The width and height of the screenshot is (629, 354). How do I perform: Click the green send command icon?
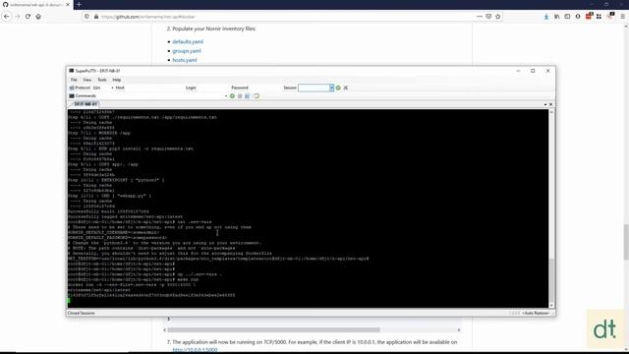point(232,96)
